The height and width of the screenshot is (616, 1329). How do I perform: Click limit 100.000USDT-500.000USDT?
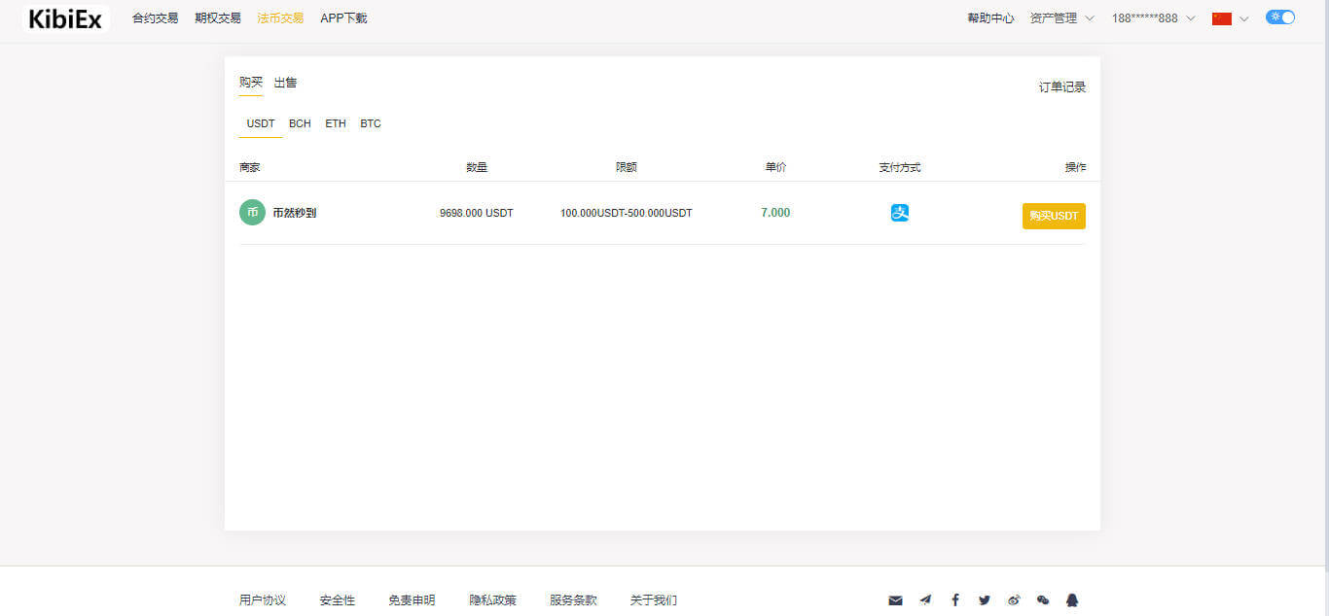coord(627,213)
